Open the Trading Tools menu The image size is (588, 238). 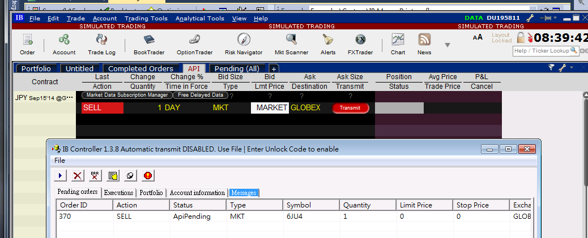[146, 18]
